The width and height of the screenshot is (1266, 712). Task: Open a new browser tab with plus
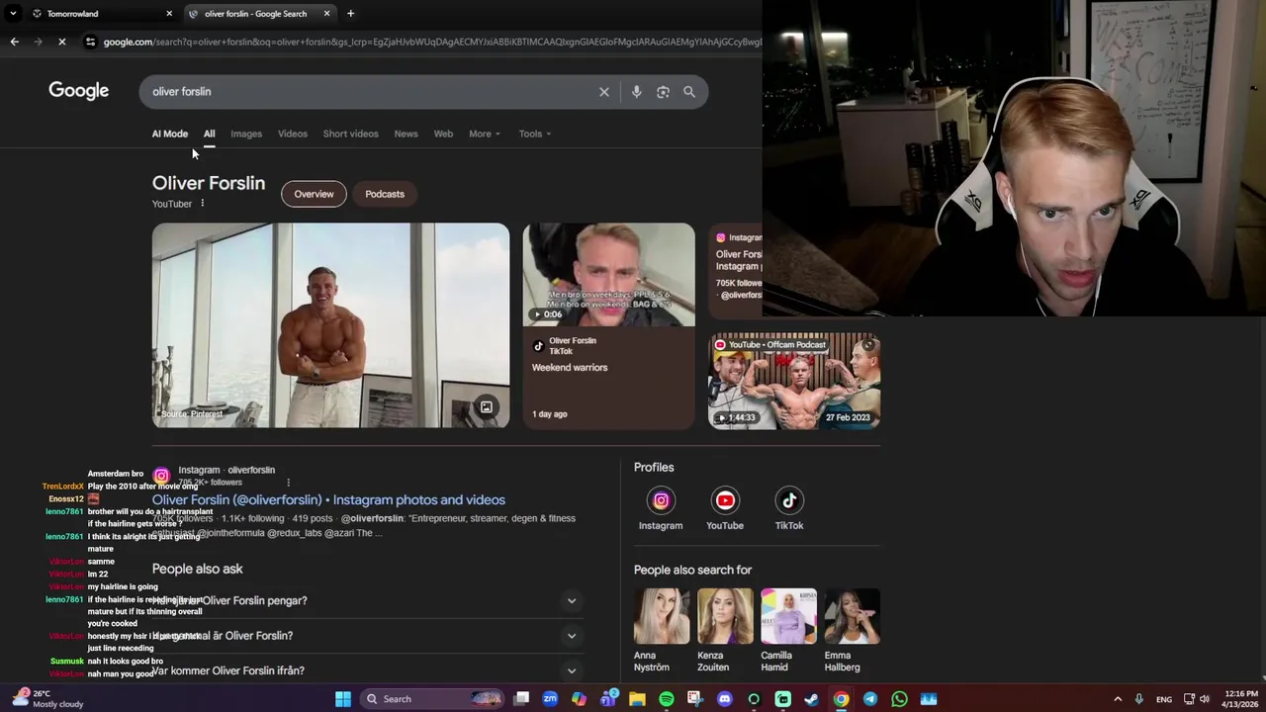(x=350, y=14)
